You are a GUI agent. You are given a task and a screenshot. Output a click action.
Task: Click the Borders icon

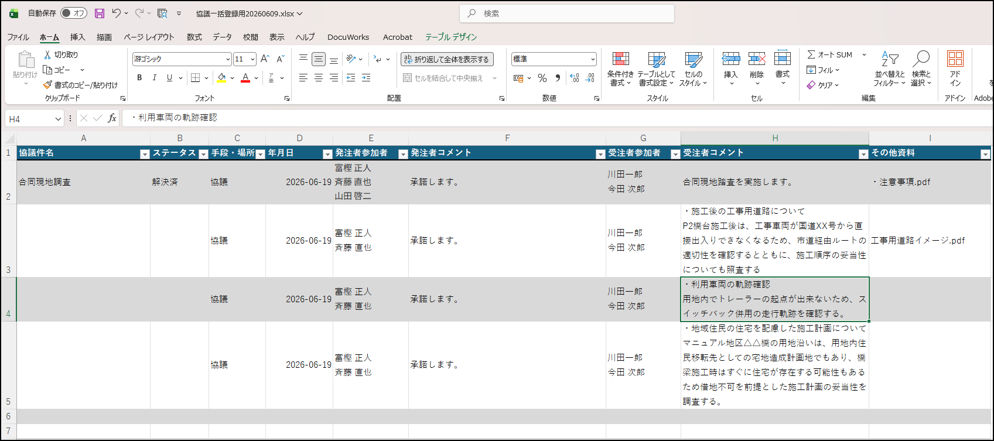pos(196,78)
